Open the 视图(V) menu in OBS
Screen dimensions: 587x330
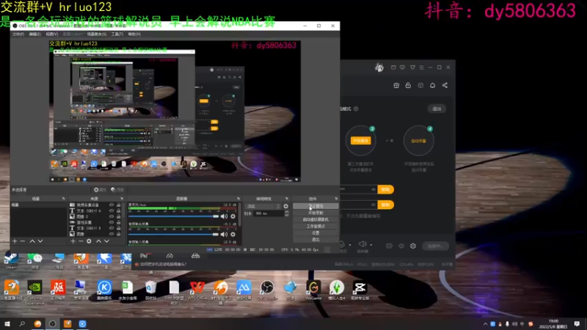51,34
